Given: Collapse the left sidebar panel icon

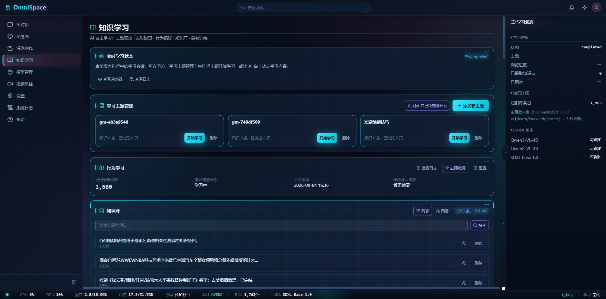Looking at the screenshot, I should tap(74, 282).
